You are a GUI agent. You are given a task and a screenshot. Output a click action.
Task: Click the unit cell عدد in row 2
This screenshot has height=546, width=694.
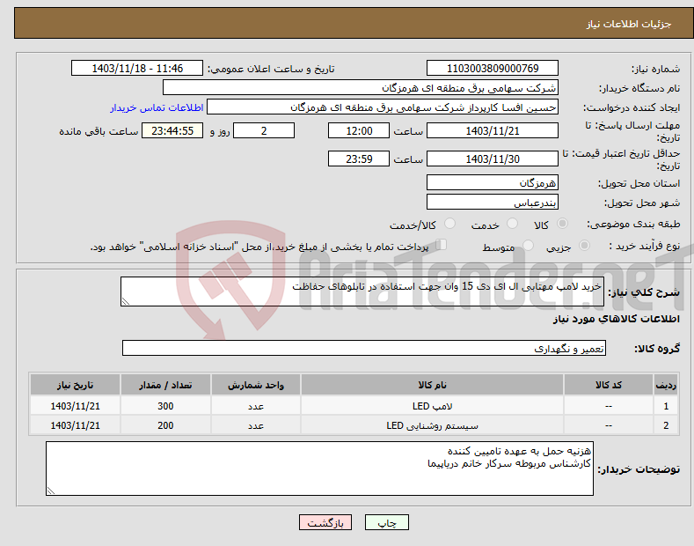point(256,425)
